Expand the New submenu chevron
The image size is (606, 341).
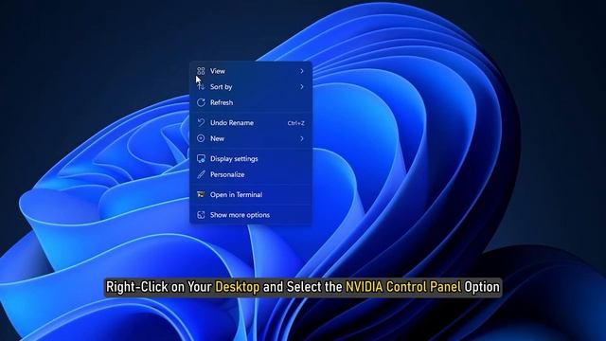coord(302,138)
